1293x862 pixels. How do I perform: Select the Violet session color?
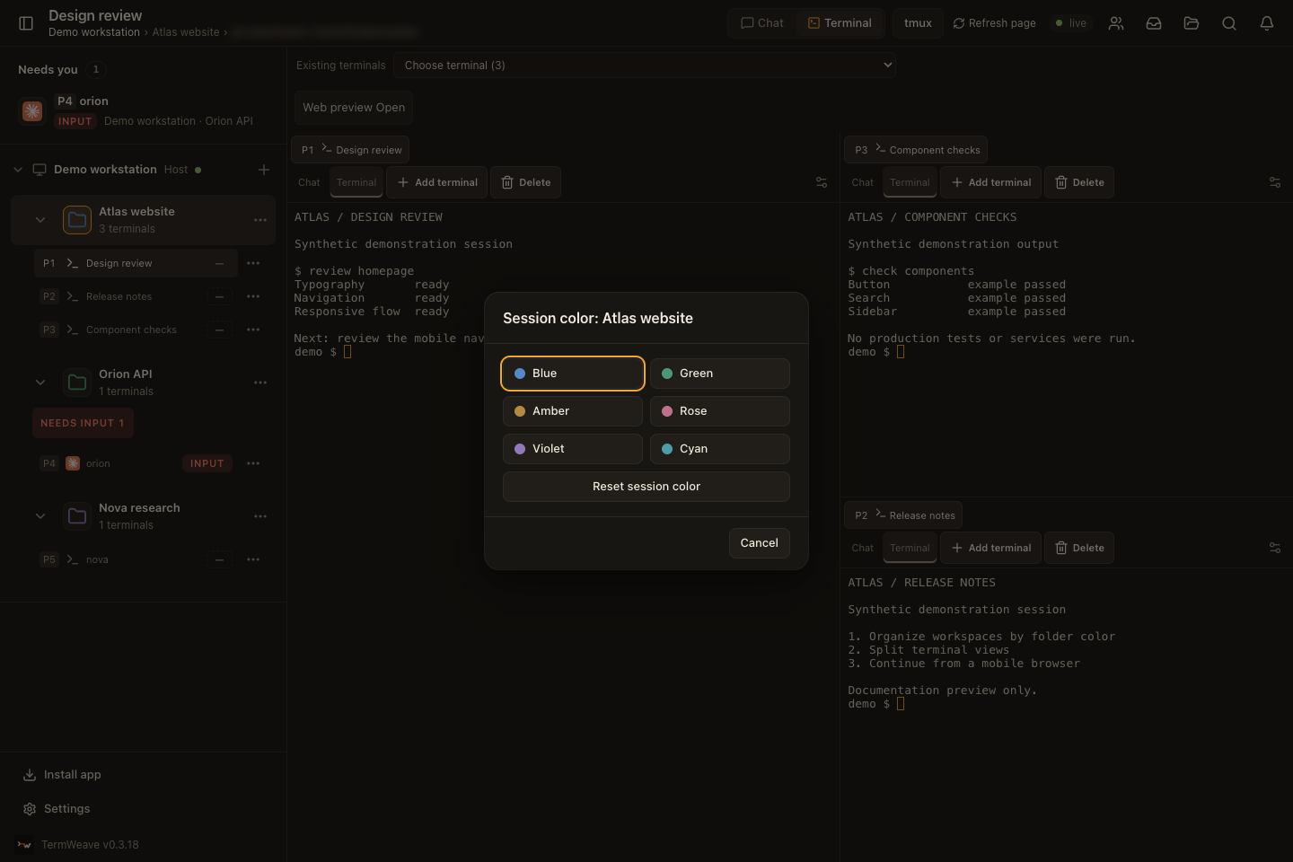click(x=573, y=449)
